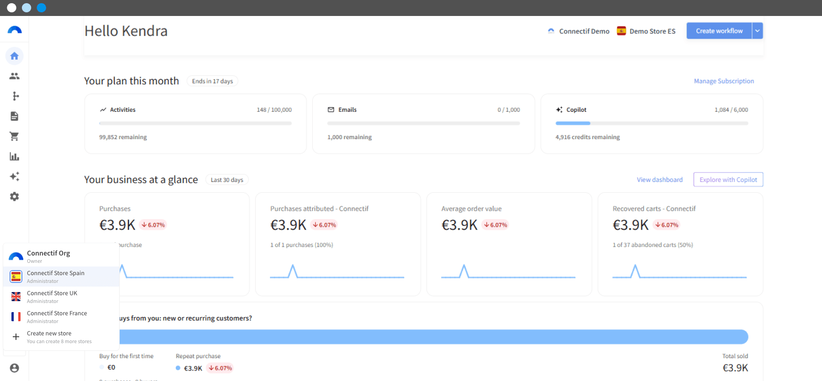Screen dimensions: 822x381
Task: Click the Recovered carts 6.07% decrease badge
Action: point(667,225)
